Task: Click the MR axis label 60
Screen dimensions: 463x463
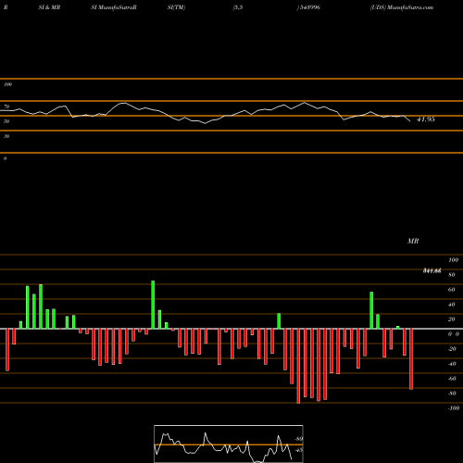Action: click(x=452, y=290)
